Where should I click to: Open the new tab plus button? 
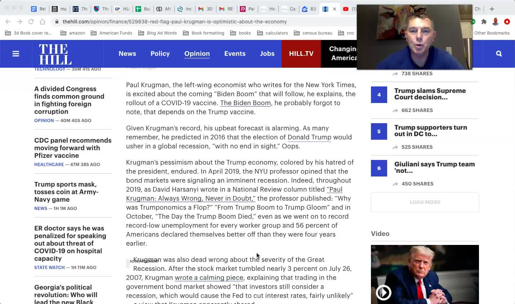492,9
